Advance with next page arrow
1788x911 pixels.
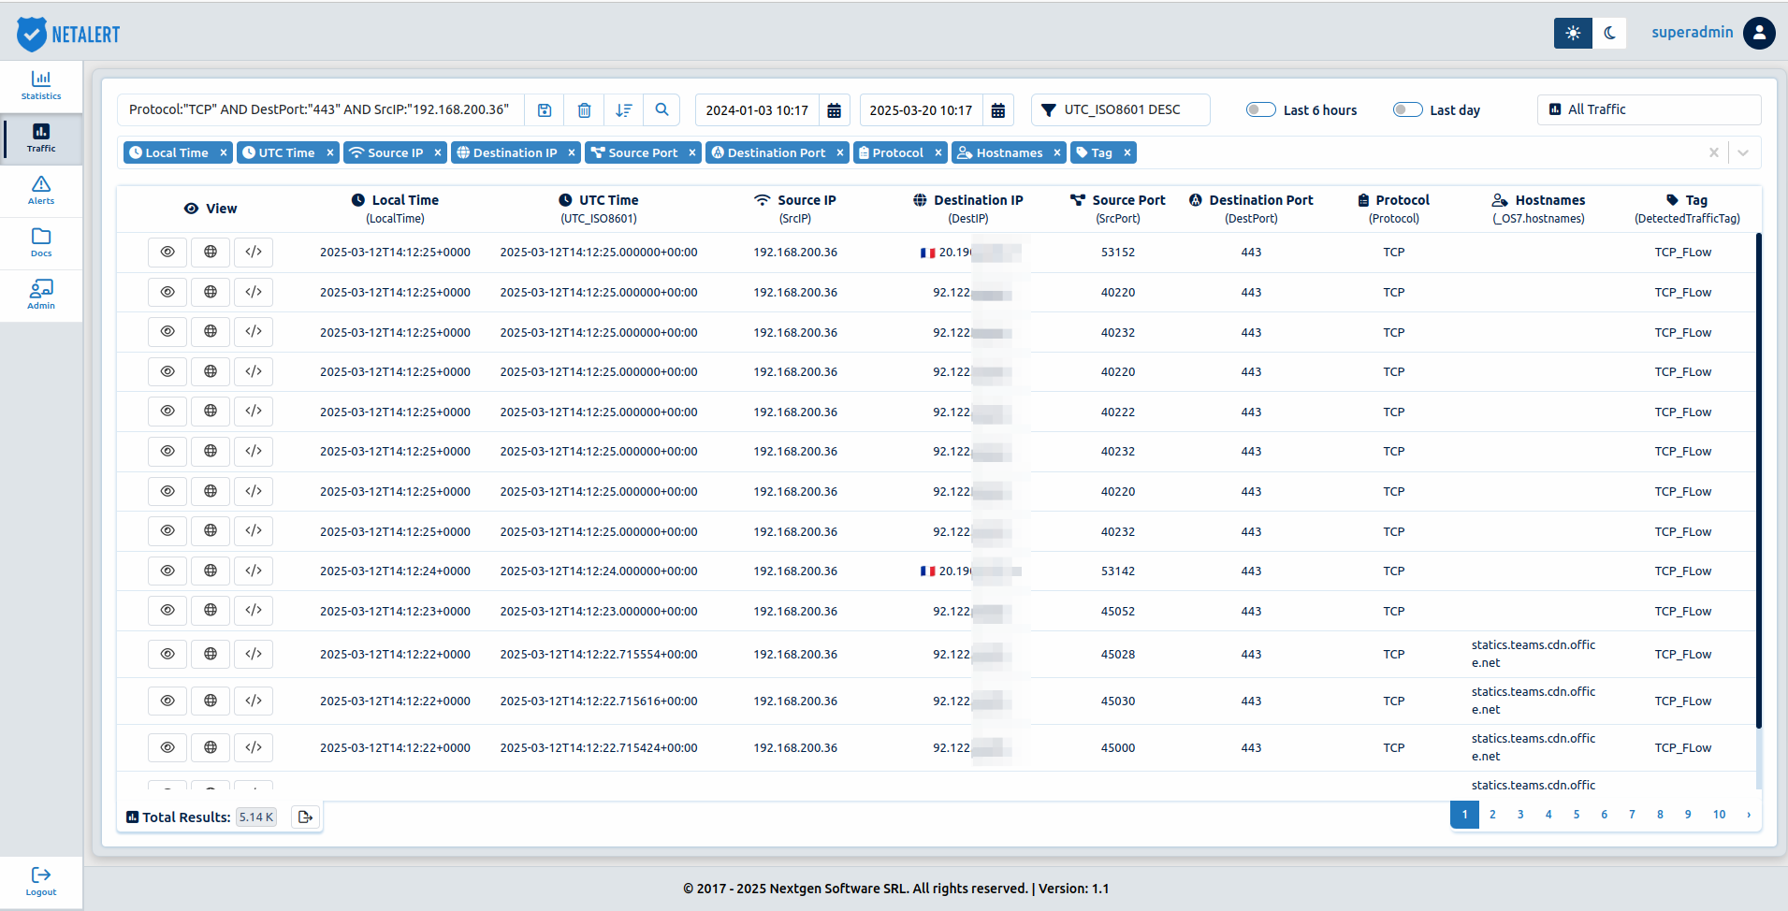[x=1749, y=815]
